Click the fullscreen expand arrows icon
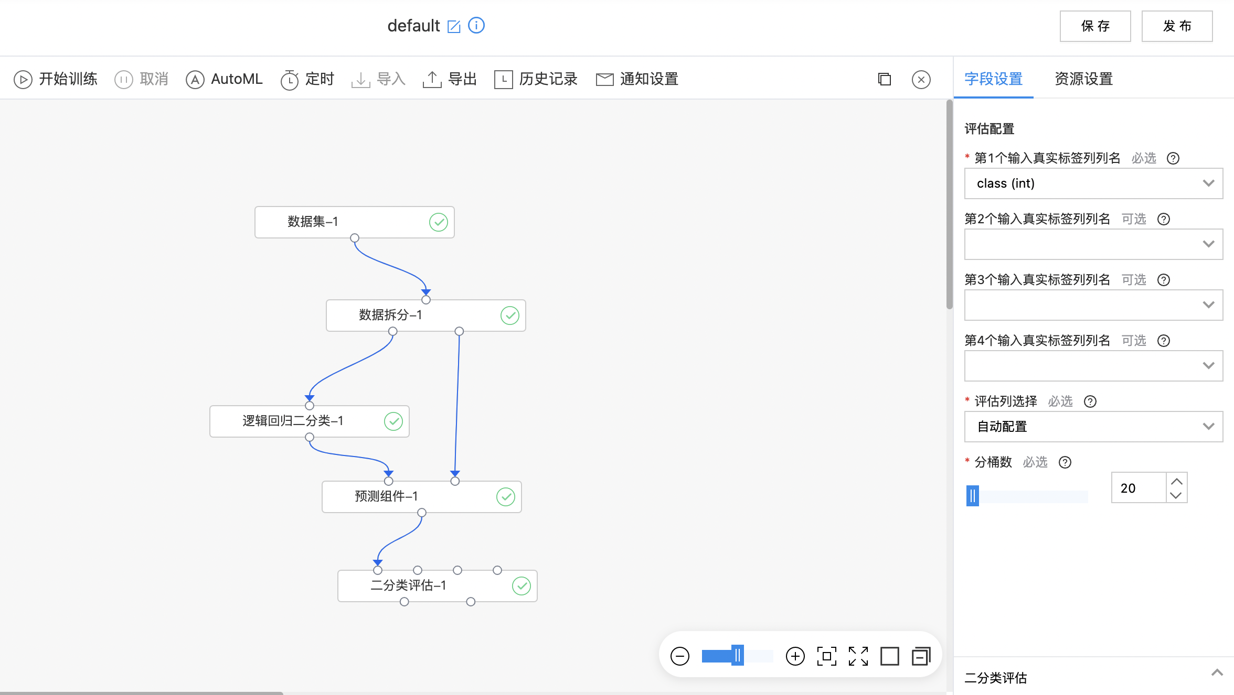This screenshot has width=1234, height=695. click(x=858, y=656)
